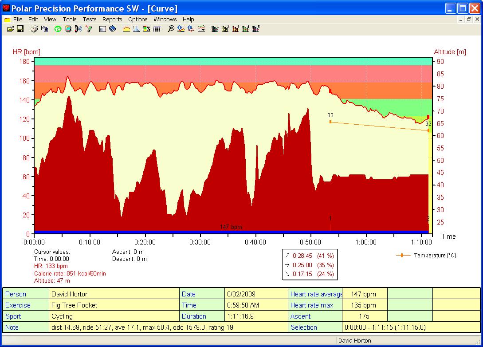Toggle the percent distribution chart icon
The image size is (483, 347).
148,28
